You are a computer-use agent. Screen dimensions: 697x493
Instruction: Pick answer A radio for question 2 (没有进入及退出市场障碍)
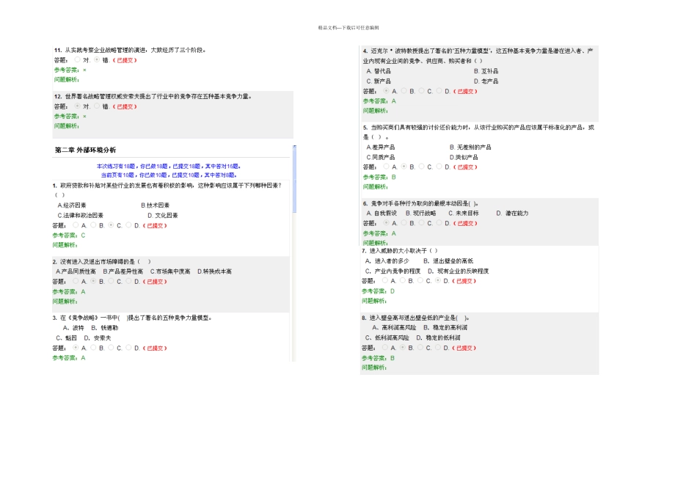[x=76, y=281]
